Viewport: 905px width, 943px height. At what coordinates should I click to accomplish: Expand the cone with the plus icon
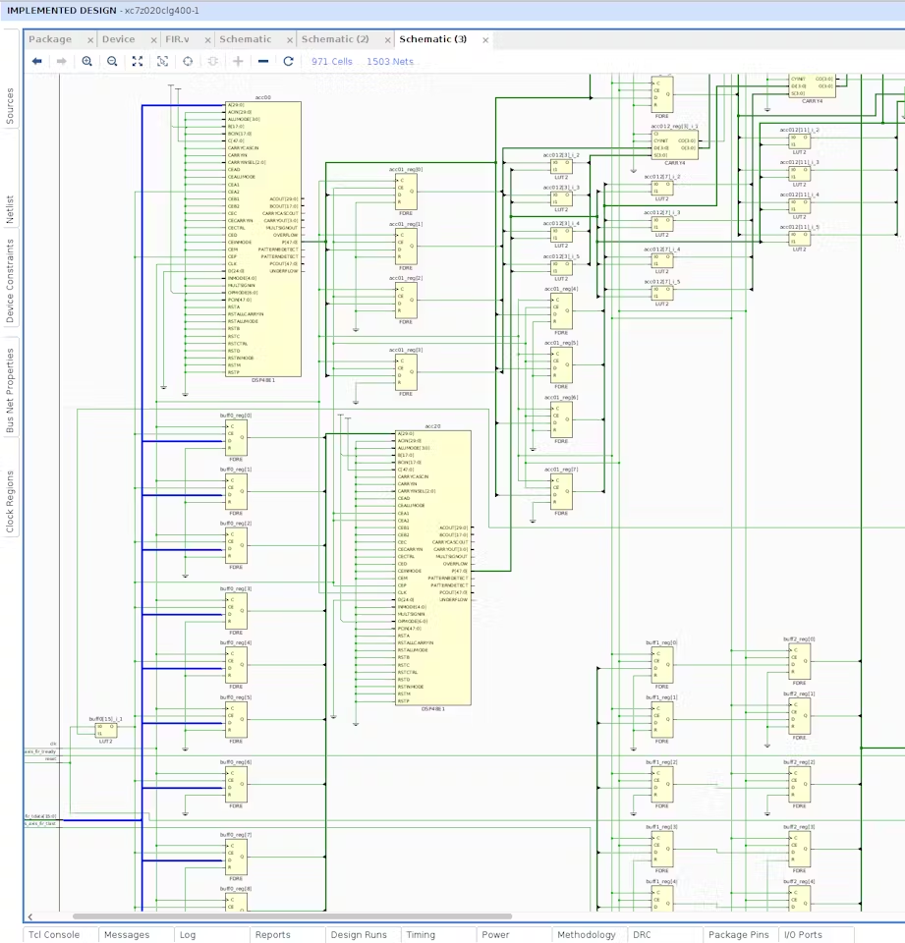tap(238, 61)
